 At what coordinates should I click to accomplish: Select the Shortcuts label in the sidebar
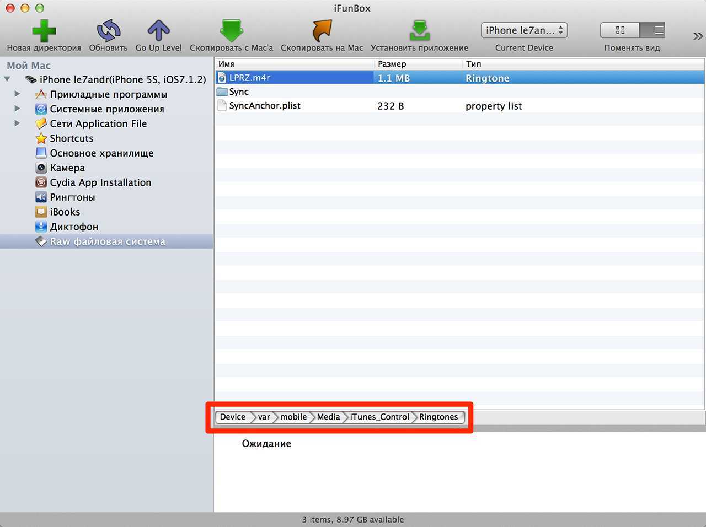pos(72,138)
